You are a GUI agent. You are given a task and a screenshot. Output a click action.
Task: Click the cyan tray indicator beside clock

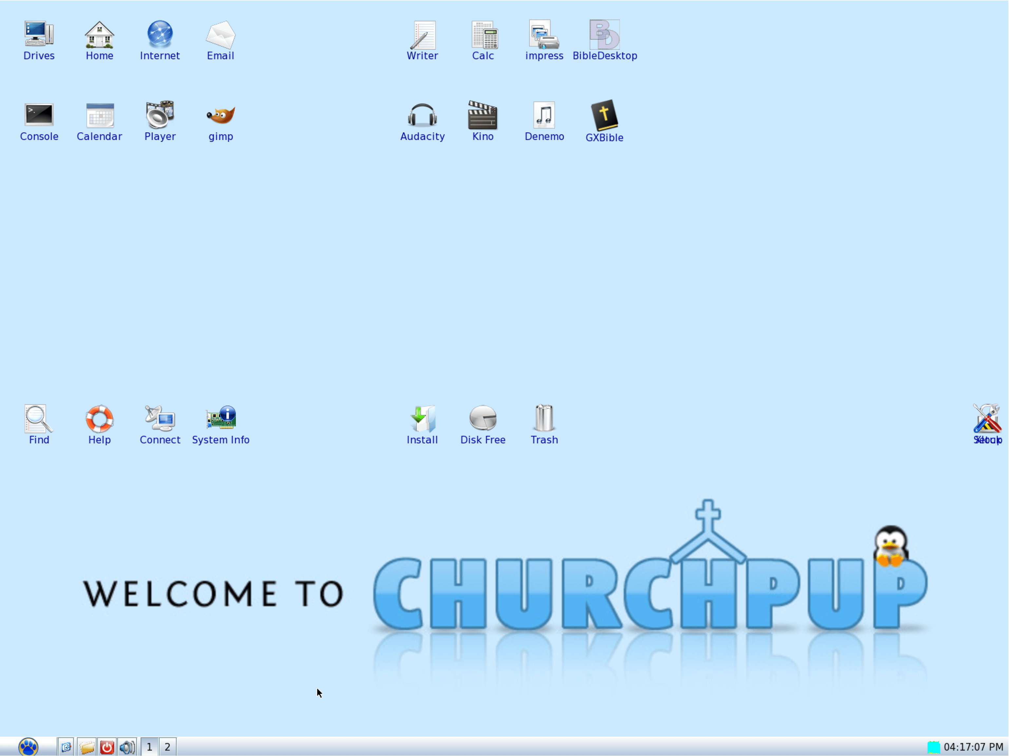point(934,747)
